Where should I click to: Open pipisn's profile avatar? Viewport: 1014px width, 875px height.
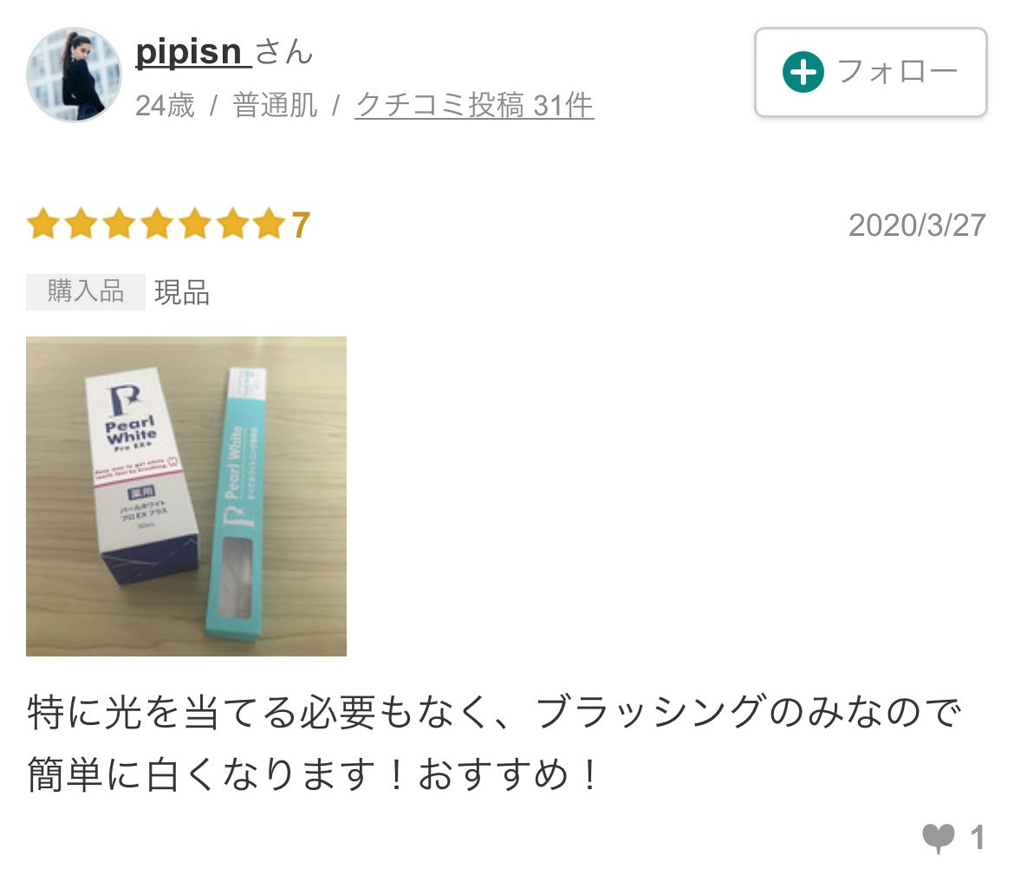74,75
